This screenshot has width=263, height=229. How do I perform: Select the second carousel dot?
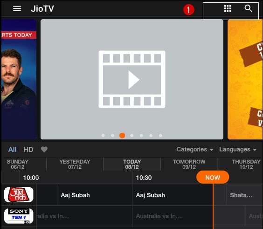point(113,135)
